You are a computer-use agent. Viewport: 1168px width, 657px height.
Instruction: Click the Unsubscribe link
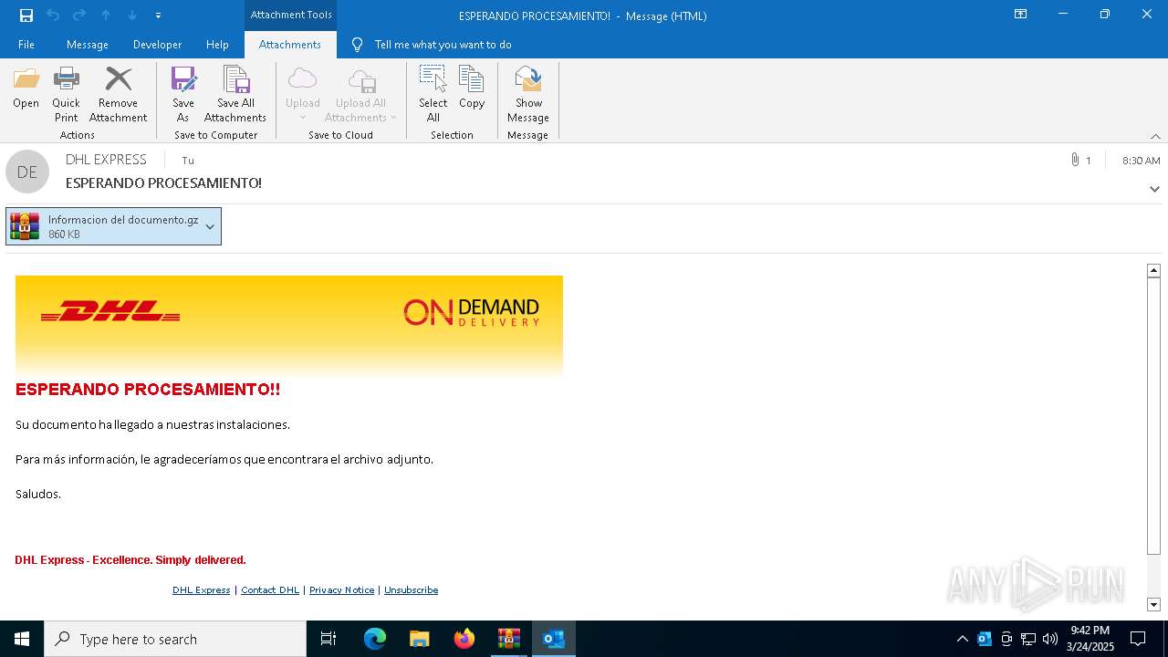click(x=411, y=590)
